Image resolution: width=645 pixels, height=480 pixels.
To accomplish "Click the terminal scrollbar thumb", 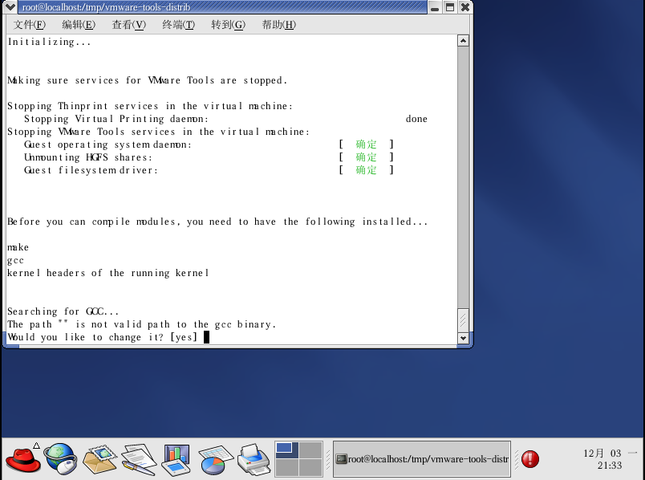I will pyautogui.click(x=463, y=319).
